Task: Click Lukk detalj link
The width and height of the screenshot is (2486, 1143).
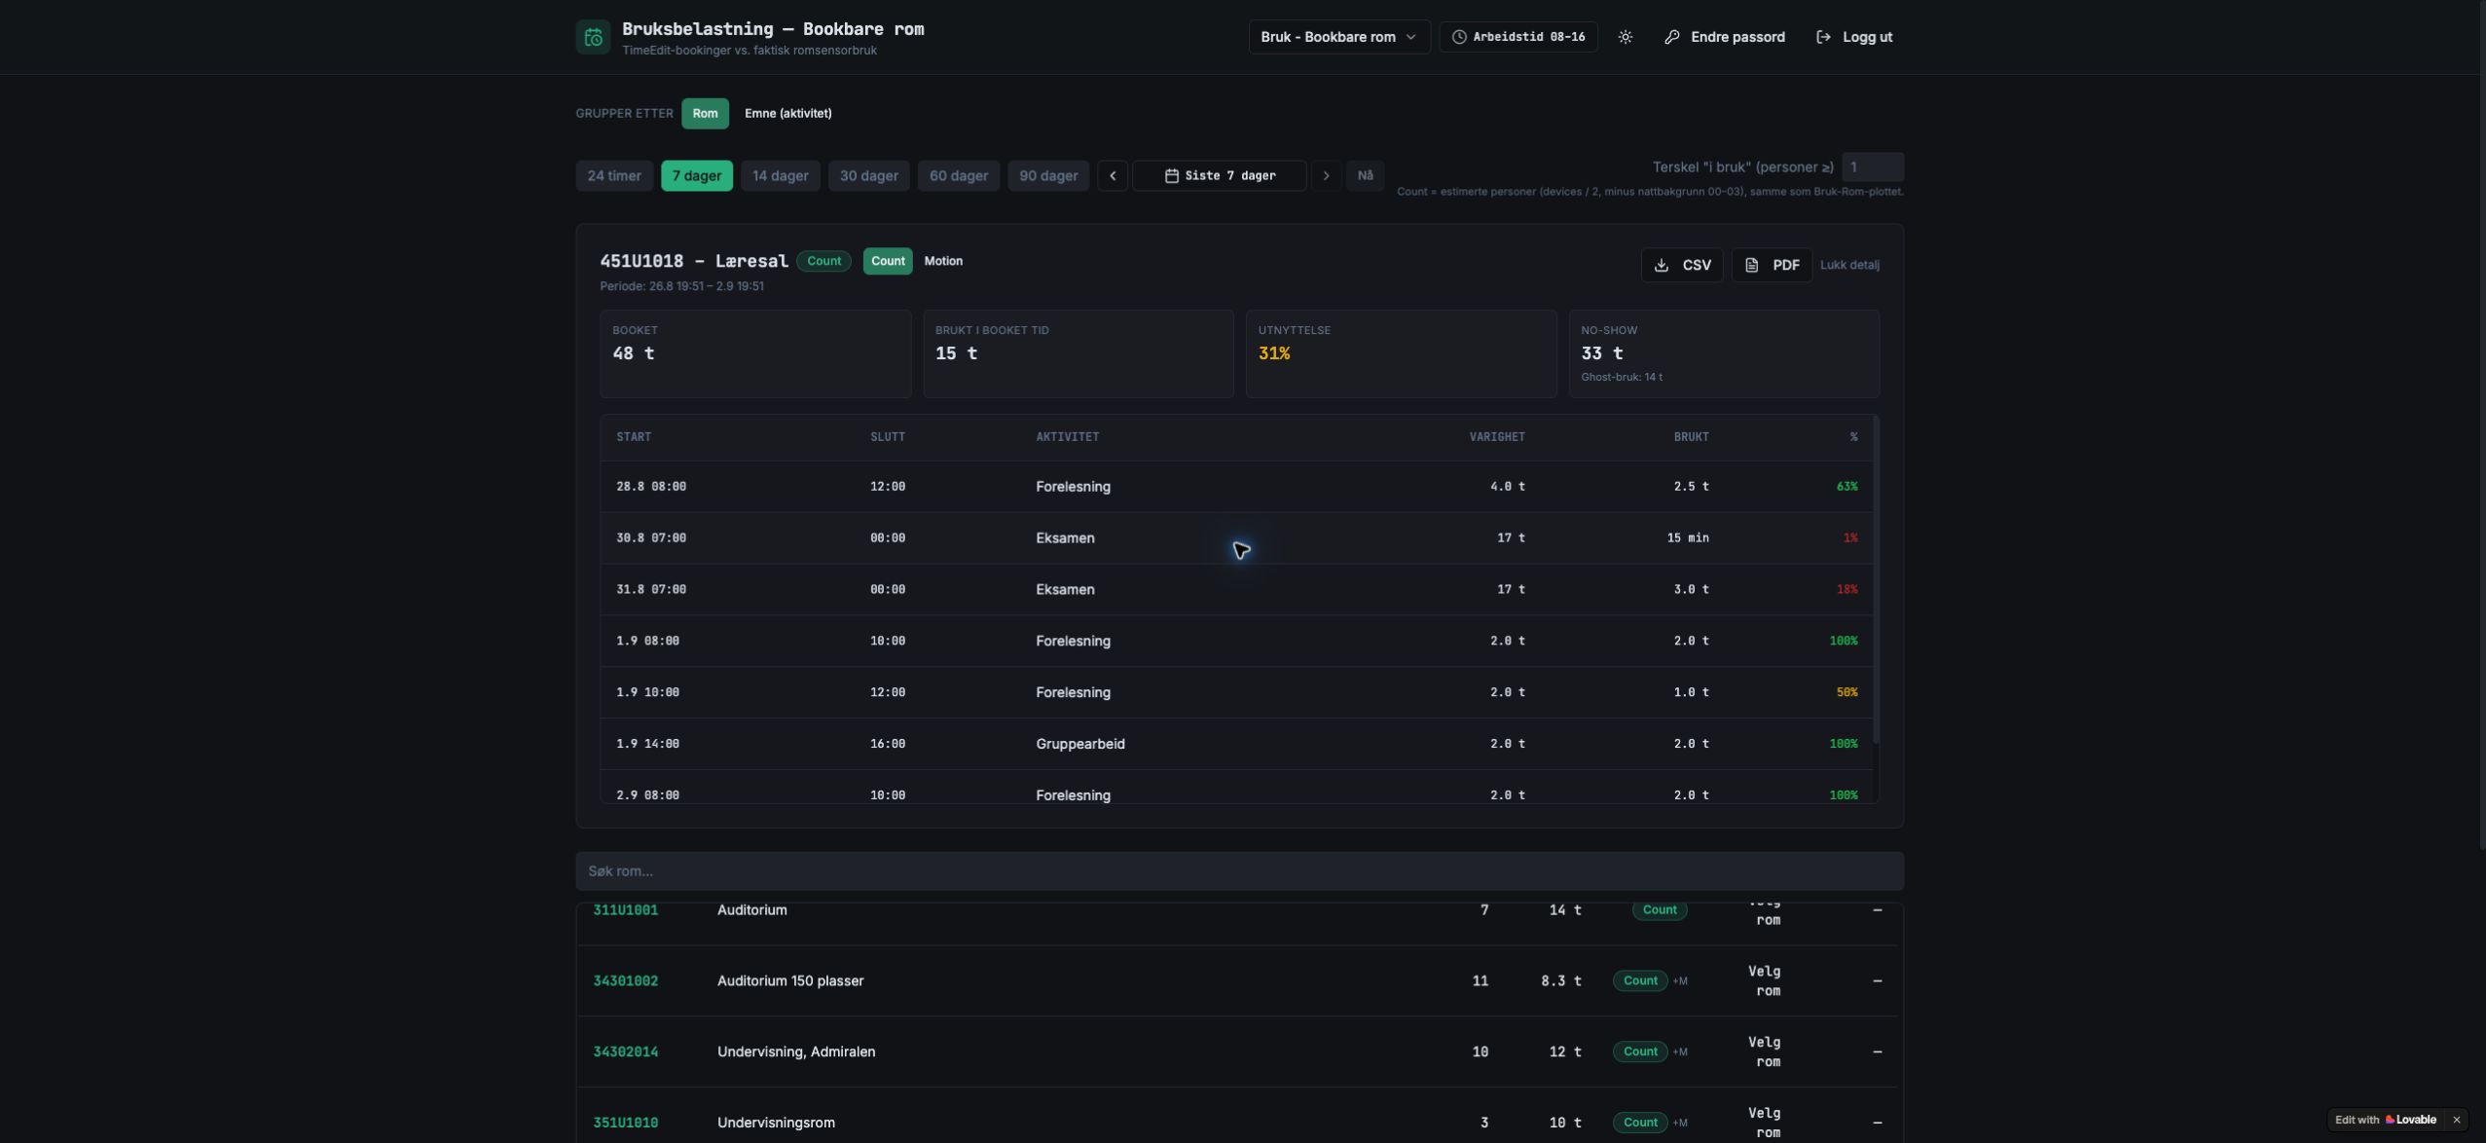Action: click(1849, 265)
